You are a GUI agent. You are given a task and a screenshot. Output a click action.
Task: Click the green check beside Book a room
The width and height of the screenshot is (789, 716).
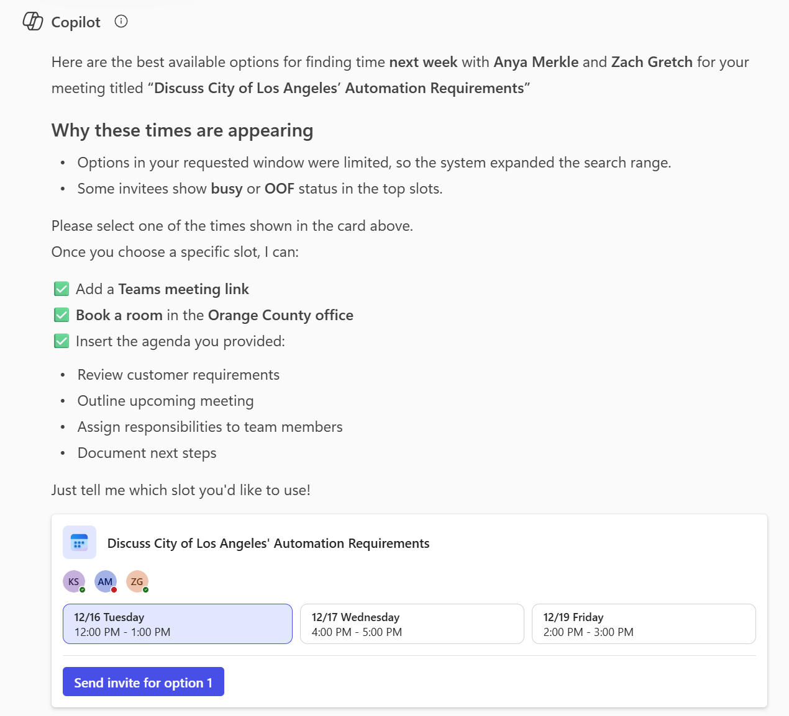point(62,315)
